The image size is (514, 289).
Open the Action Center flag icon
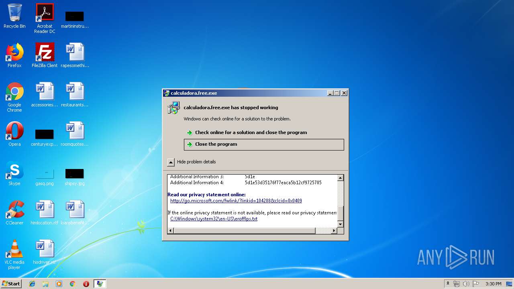tap(476, 284)
